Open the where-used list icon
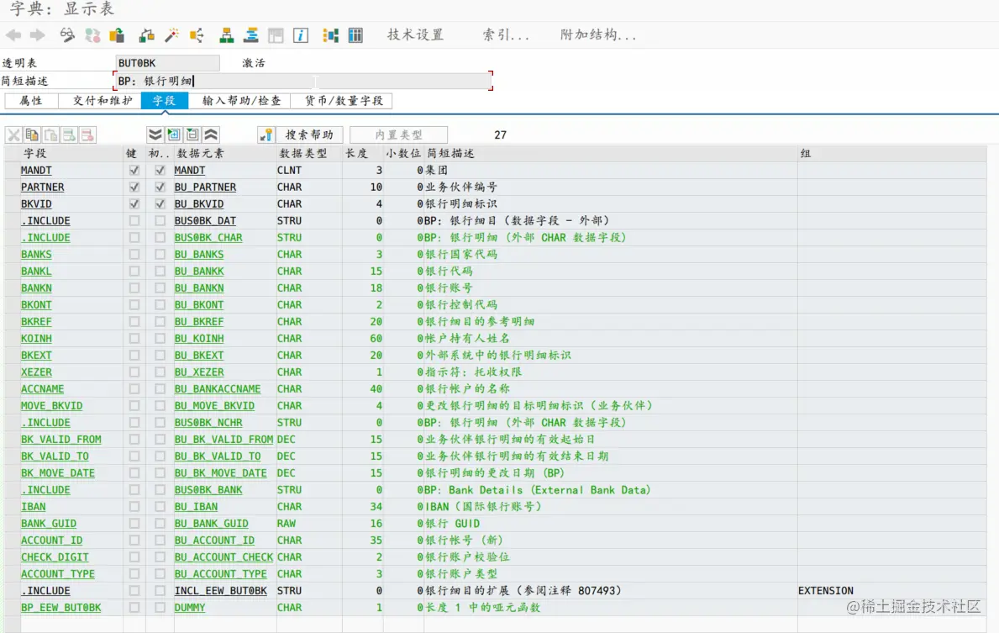Screen dimensions: 999x633 pyautogui.click(x=197, y=35)
